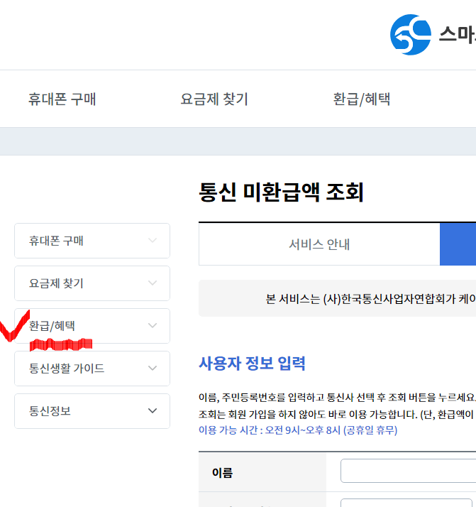Screen dimensions: 476x507
Task: Expand the sidebar 휴대폰 구매 chevron
Action: (153, 240)
